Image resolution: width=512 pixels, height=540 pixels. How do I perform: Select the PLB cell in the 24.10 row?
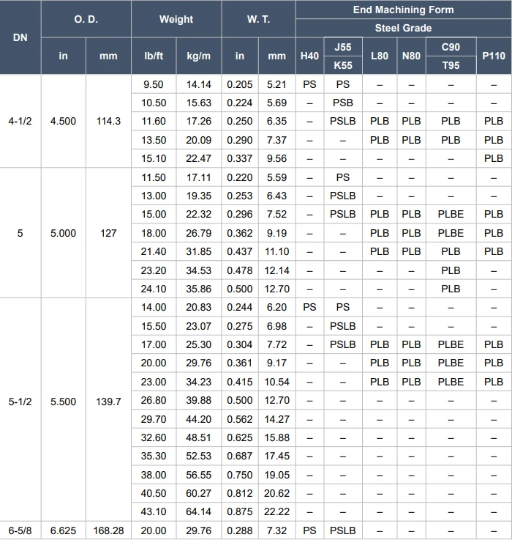click(451, 289)
